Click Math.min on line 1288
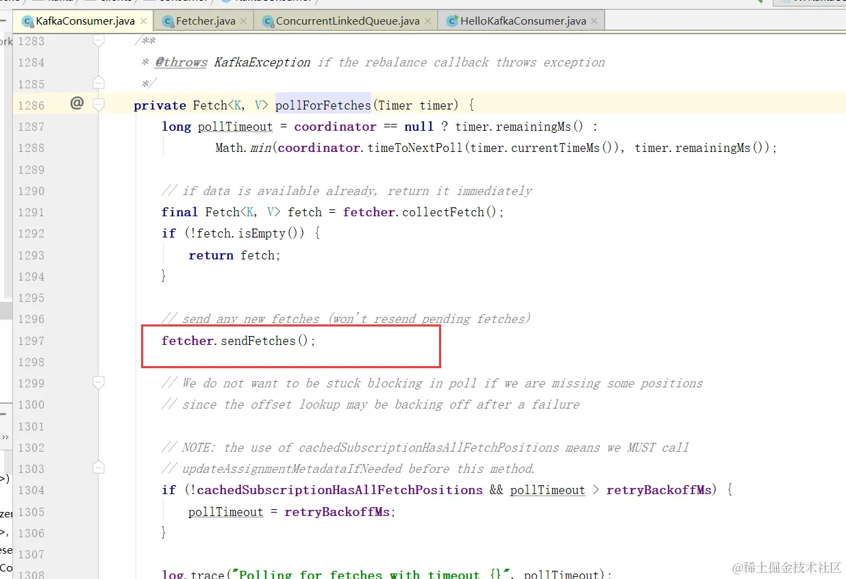Image resolution: width=846 pixels, height=579 pixels. [243, 148]
